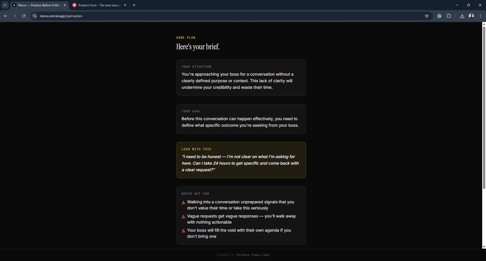The width and height of the screenshot is (486, 261).
Task: Click the Kitsune Chaos Labs footer link
Action: click(253, 255)
